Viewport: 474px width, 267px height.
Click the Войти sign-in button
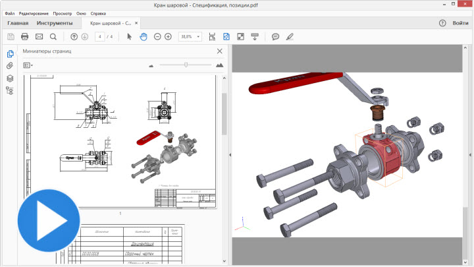tap(460, 23)
